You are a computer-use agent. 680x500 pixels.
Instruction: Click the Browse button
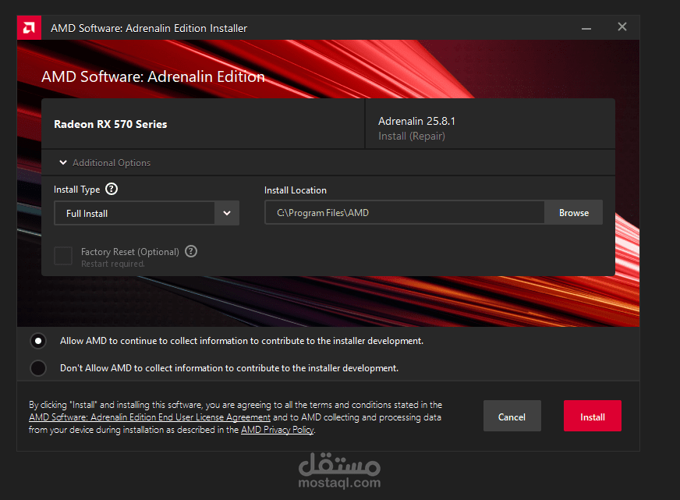(573, 212)
